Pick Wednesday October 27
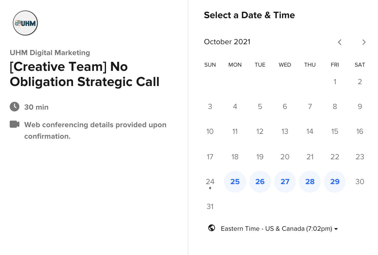The image size is (378, 255). tap(285, 182)
